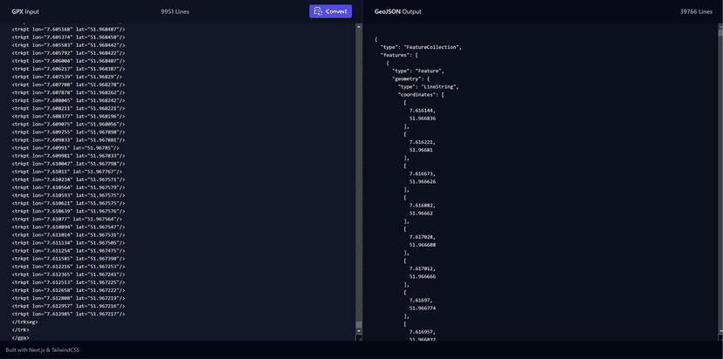Click the trkpt line with lon="7.60991"
723x359 pixels.
(65, 148)
